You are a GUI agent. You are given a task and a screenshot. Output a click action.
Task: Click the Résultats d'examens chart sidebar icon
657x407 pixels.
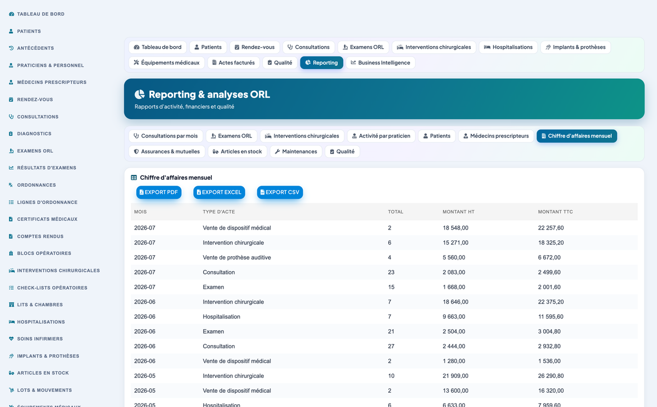click(x=11, y=168)
